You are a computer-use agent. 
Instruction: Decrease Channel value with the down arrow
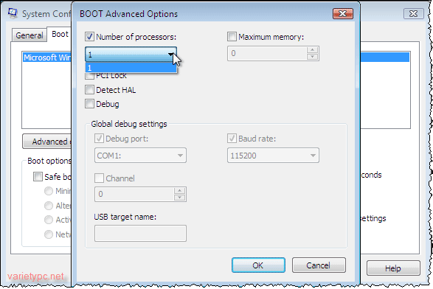pyautogui.click(x=180, y=197)
